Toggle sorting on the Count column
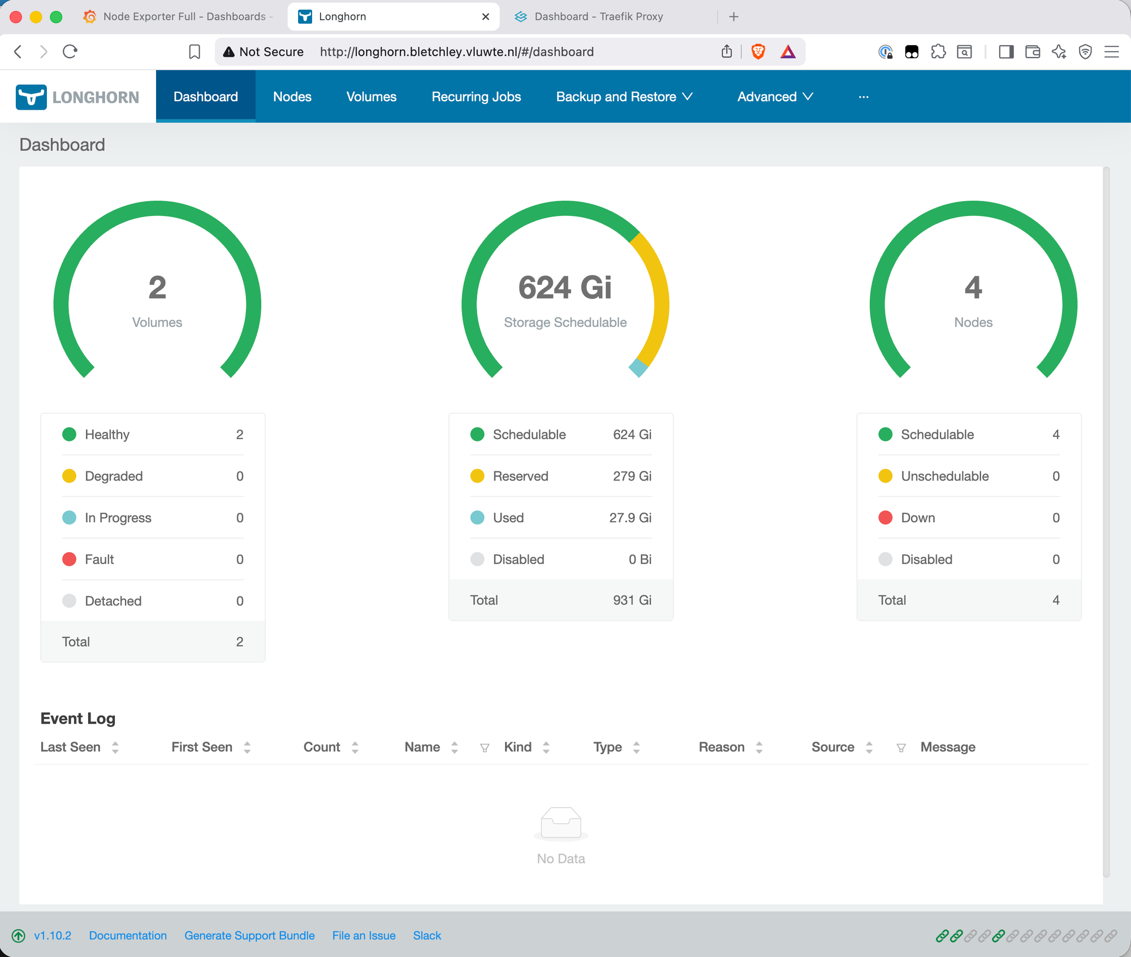 (355, 747)
